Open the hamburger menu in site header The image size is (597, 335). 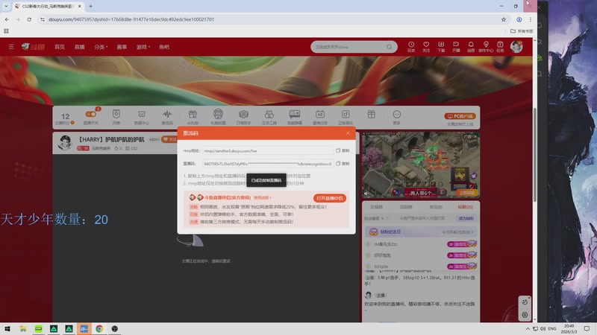11,47
